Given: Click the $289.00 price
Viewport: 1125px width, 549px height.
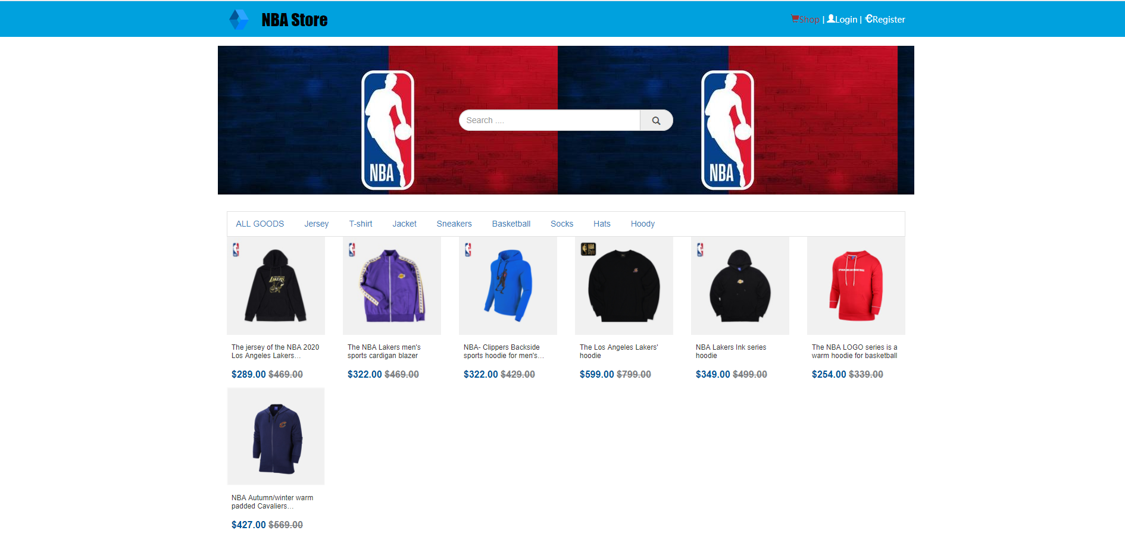Looking at the screenshot, I should [x=248, y=374].
